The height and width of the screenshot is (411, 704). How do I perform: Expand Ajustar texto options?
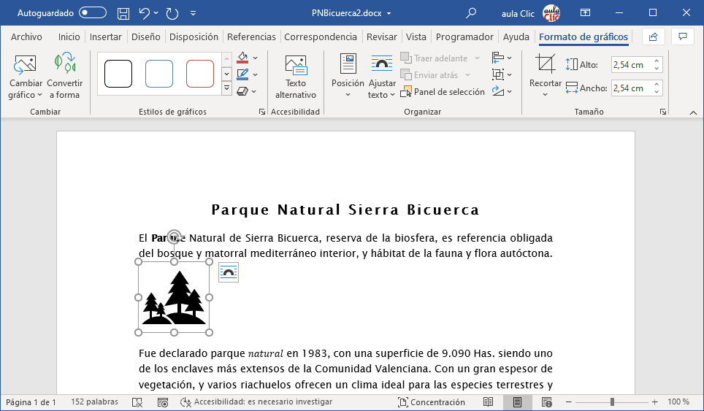(381, 77)
